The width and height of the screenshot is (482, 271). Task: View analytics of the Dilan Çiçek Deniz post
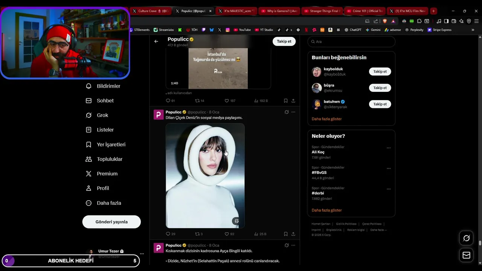click(260, 234)
